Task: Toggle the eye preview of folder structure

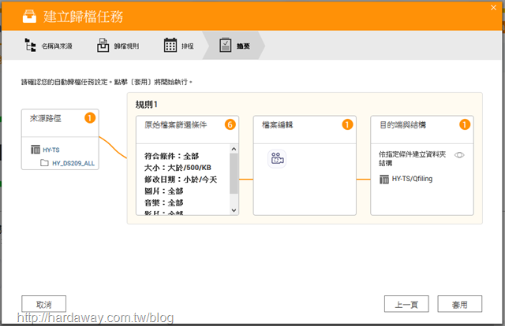Action: (x=459, y=155)
